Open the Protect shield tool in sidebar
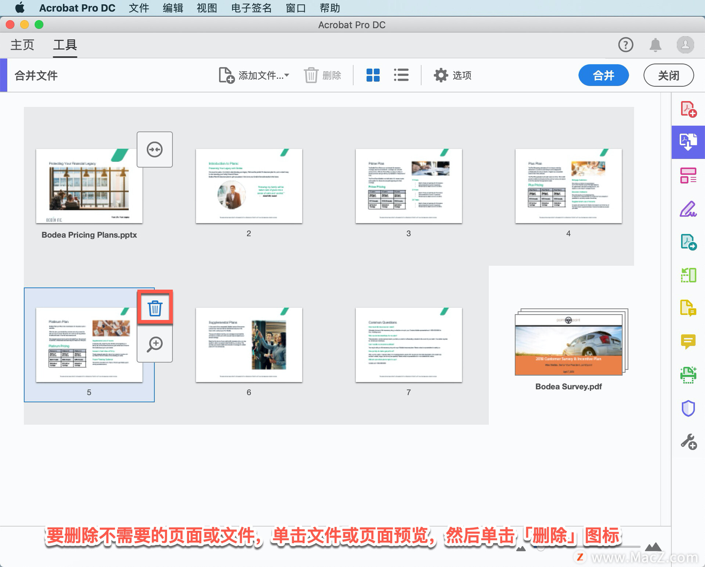Image resolution: width=705 pixels, height=567 pixels. tap(688, 408)
